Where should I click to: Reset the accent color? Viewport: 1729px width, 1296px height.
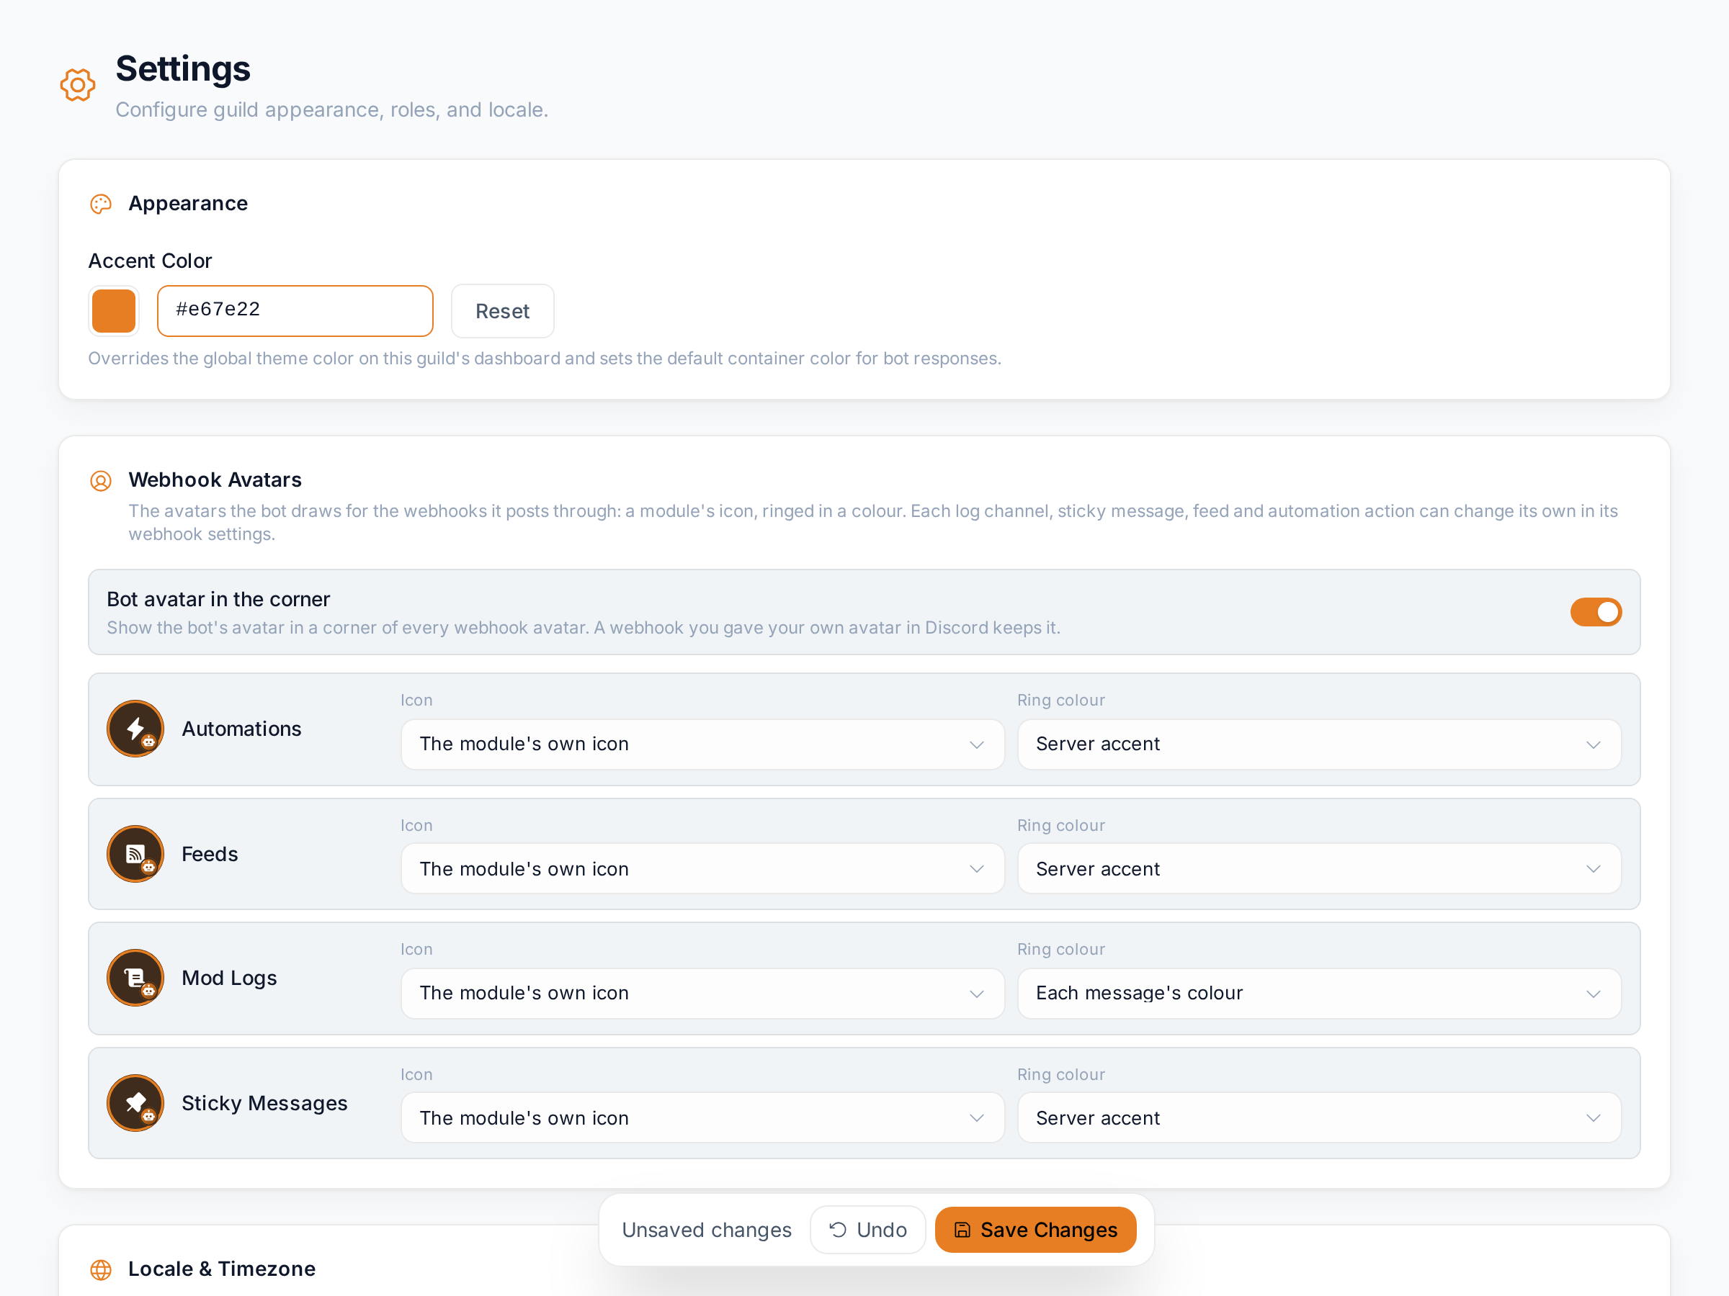[503, 311]
